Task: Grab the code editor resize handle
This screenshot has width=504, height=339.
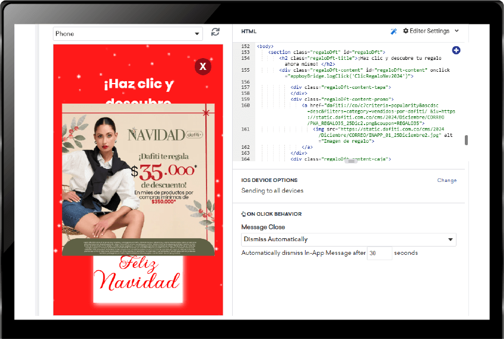Action: point(351,161)
